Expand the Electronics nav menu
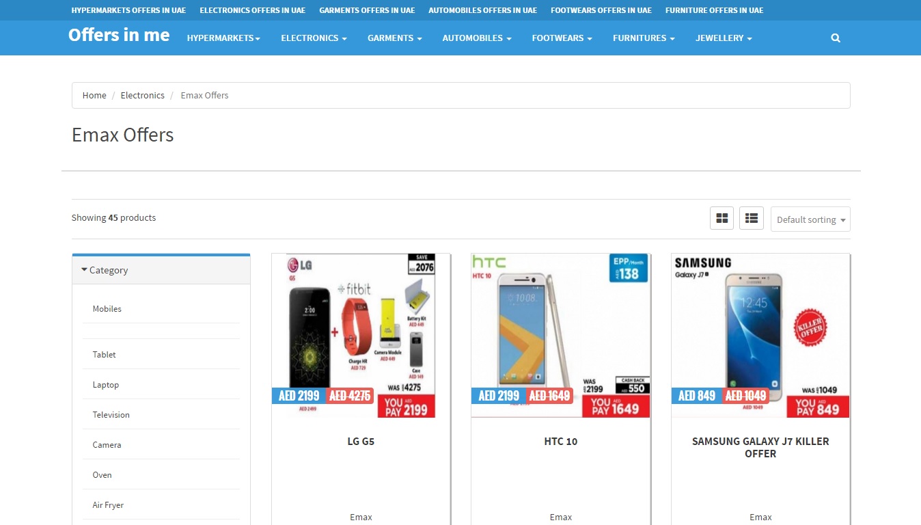921x525 pixels. [314, 38]
